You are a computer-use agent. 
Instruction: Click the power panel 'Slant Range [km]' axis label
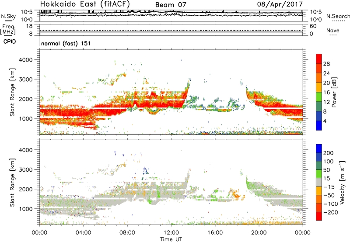pyautogui.click(x=12, y=92)
